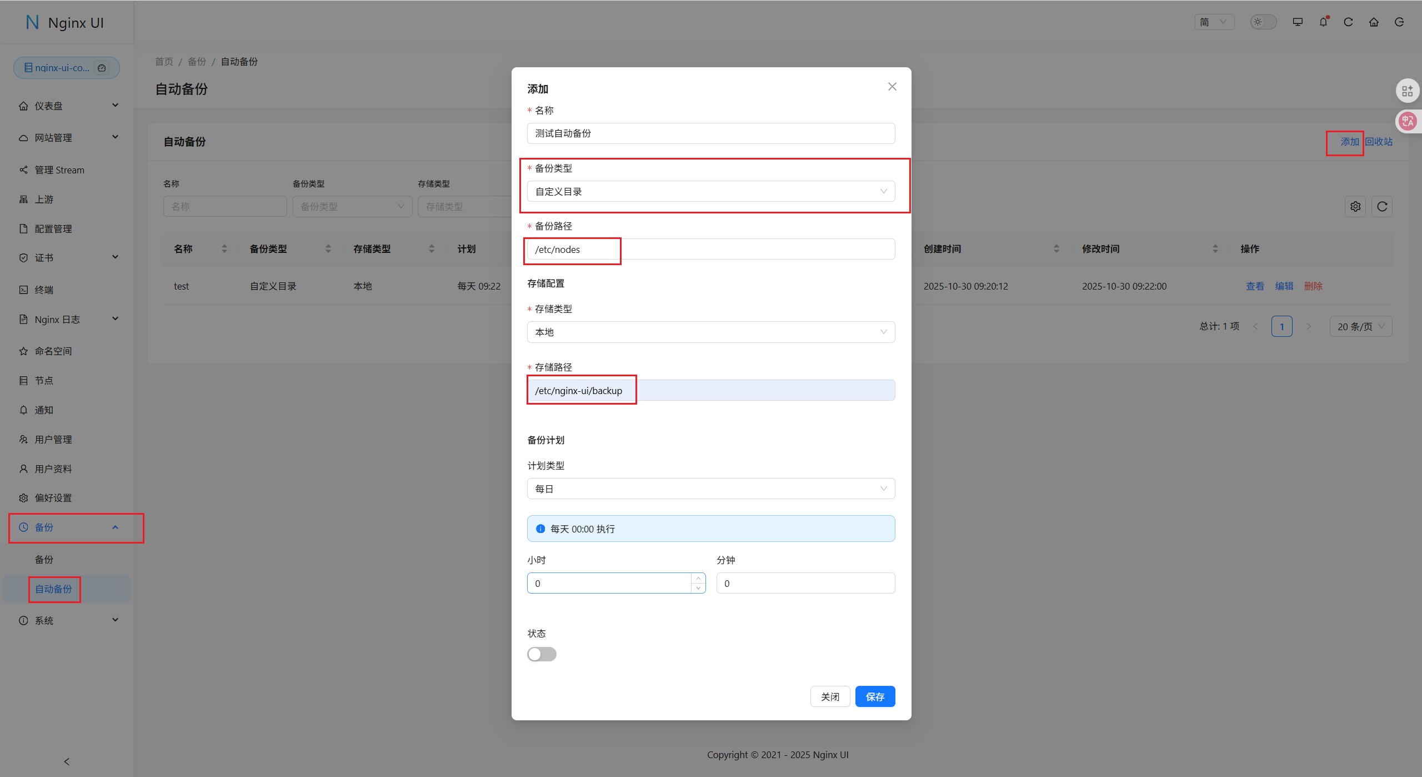Click the blue Save button
The width and height of the screenshot is (1422, 777).
875,697
